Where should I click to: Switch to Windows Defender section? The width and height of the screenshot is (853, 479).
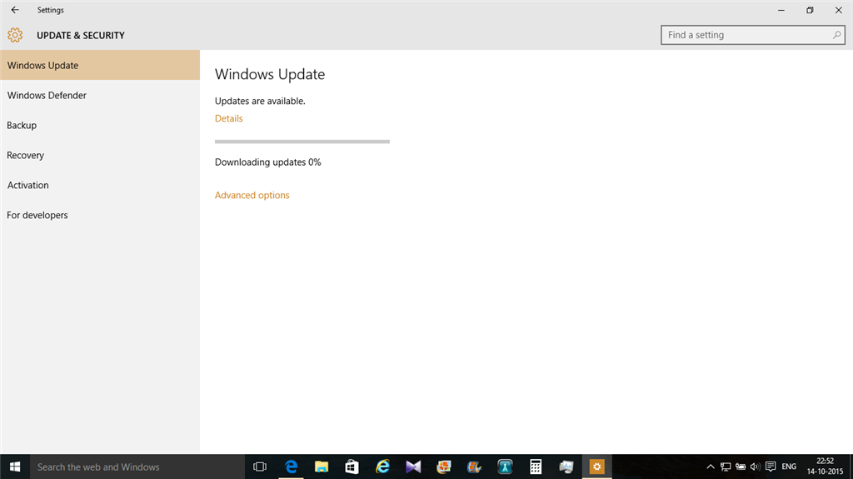pos(100,95)
